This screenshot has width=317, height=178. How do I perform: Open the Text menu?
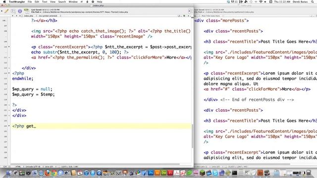[45, 1]
